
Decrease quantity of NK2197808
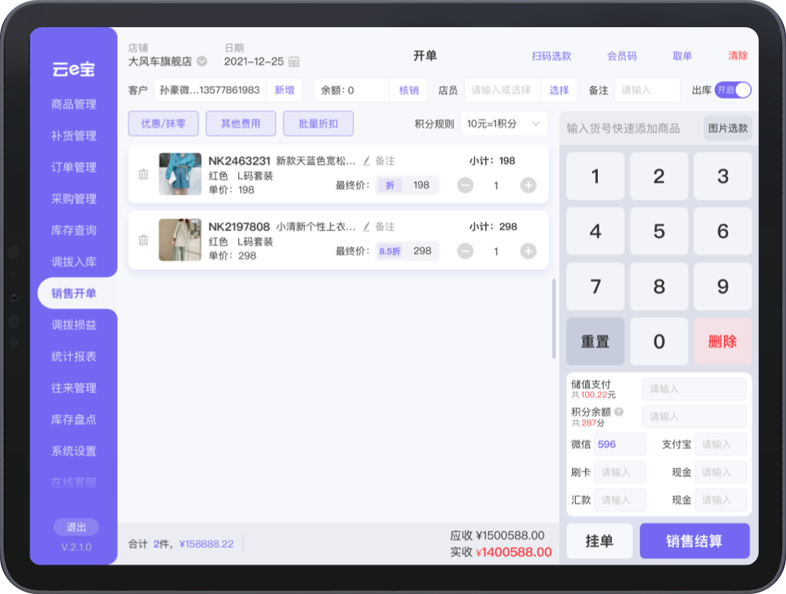click(x=466, y=251)
